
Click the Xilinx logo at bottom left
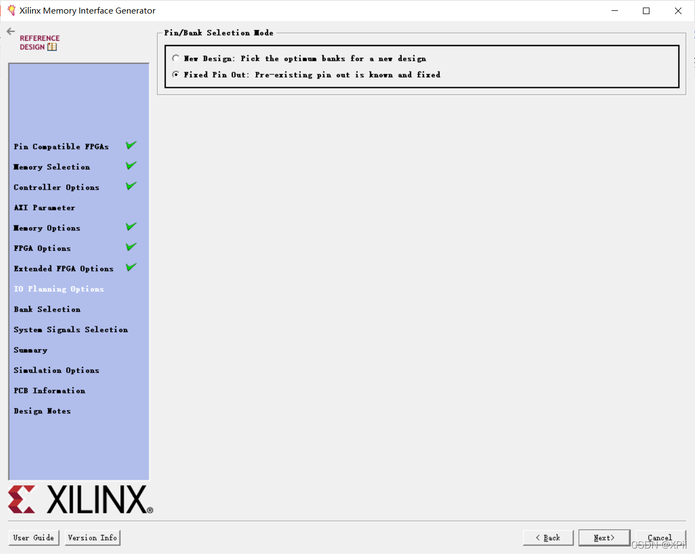pyautogui.click(x=80, y=499)
